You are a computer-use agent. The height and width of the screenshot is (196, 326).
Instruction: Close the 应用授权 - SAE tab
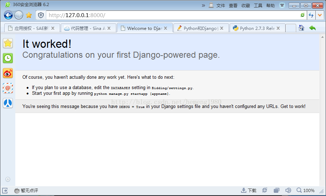(53, 28)
